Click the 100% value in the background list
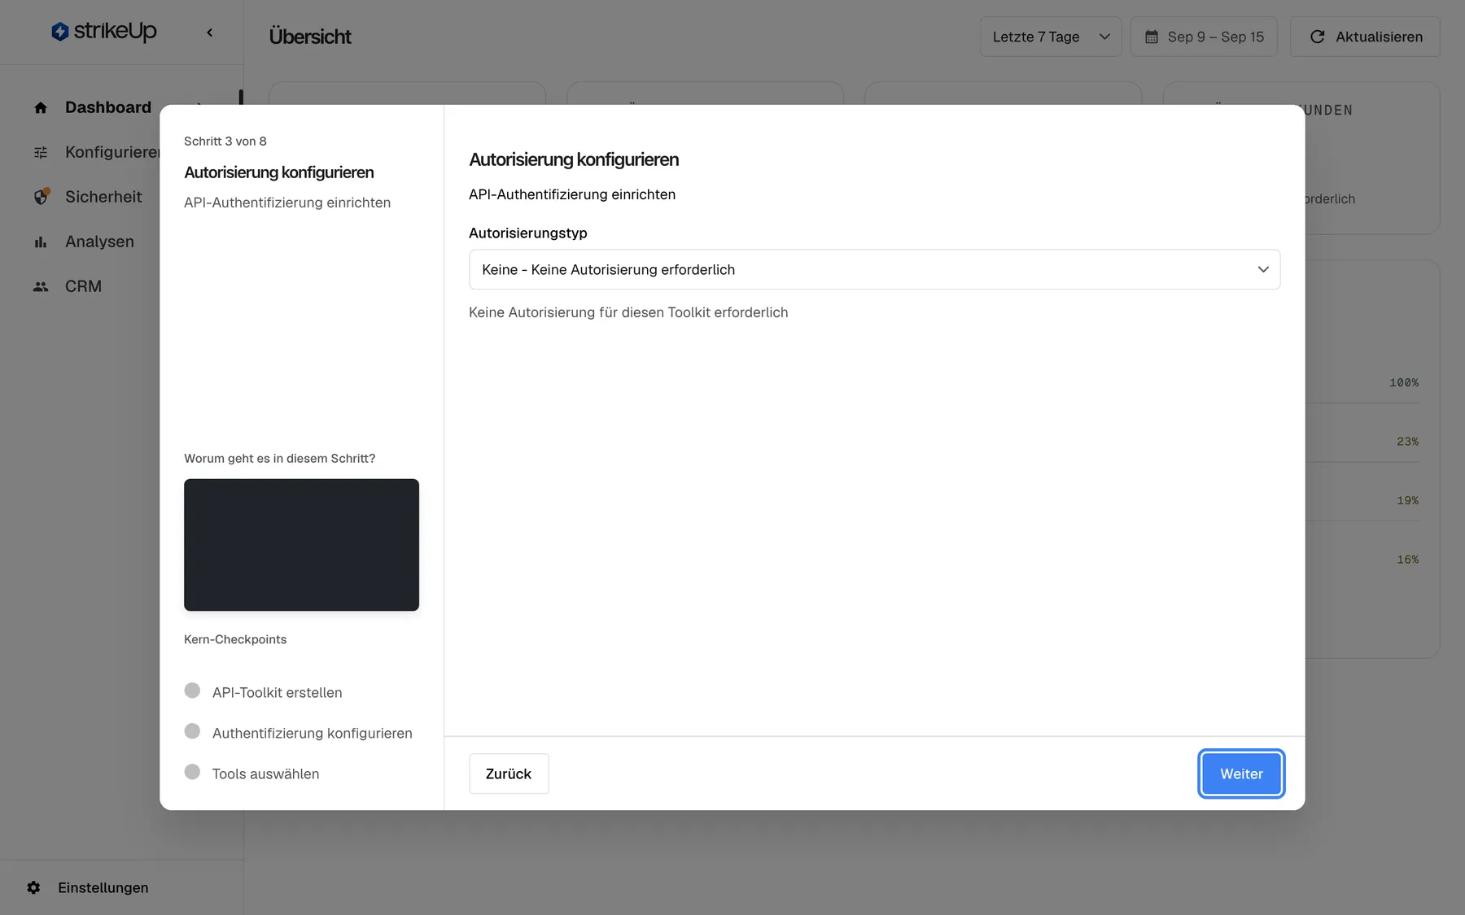The image size is (1465, 915). 1404,382
